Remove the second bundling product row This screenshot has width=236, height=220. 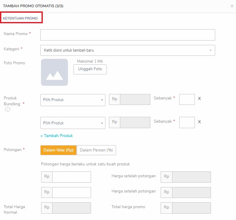point(200,122)
